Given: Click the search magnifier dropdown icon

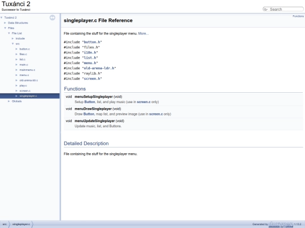Looking at the screenshot, I should (x=265, y=10).
